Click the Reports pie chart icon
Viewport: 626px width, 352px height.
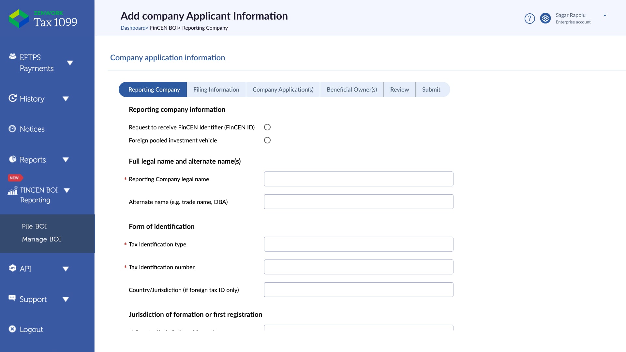tap(12, 159)
